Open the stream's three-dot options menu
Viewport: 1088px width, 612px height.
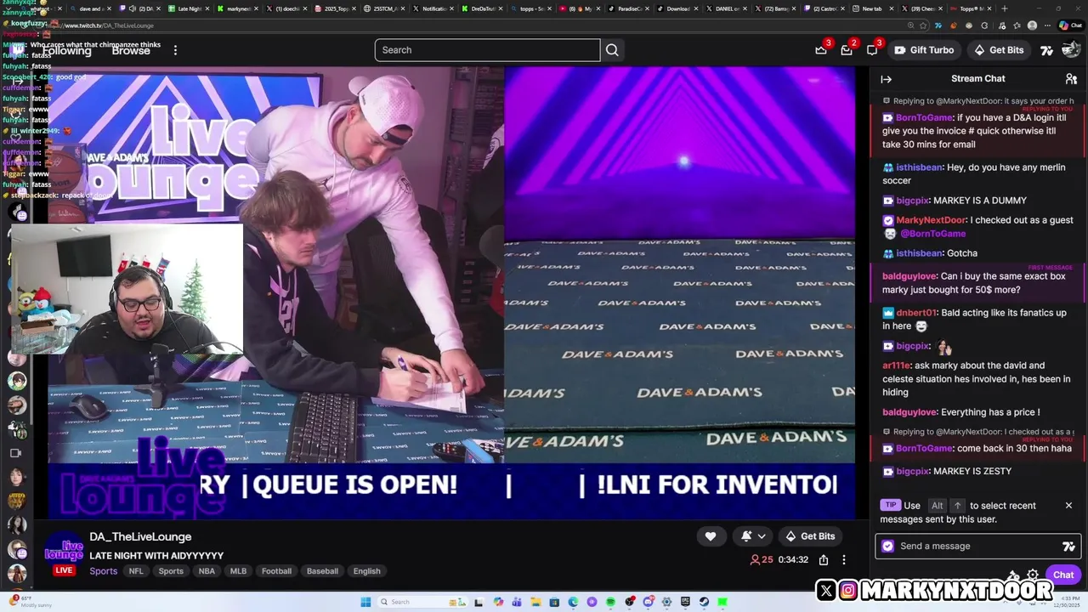click(844, 560)
